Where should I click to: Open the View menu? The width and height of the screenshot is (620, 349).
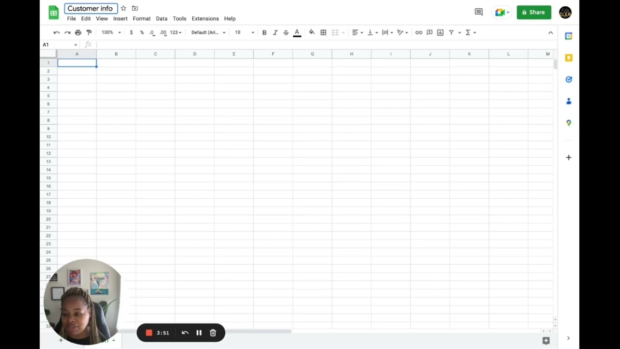point(102,18)
